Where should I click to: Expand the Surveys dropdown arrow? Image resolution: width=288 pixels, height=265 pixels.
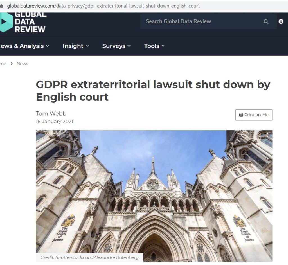click(x=129, y=46)
